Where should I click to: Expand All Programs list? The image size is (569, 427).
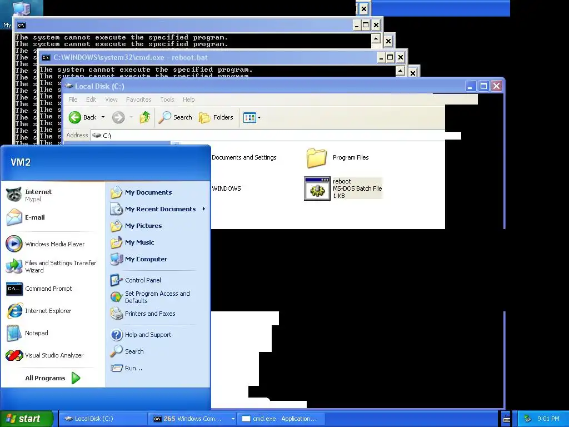[53, 378]
